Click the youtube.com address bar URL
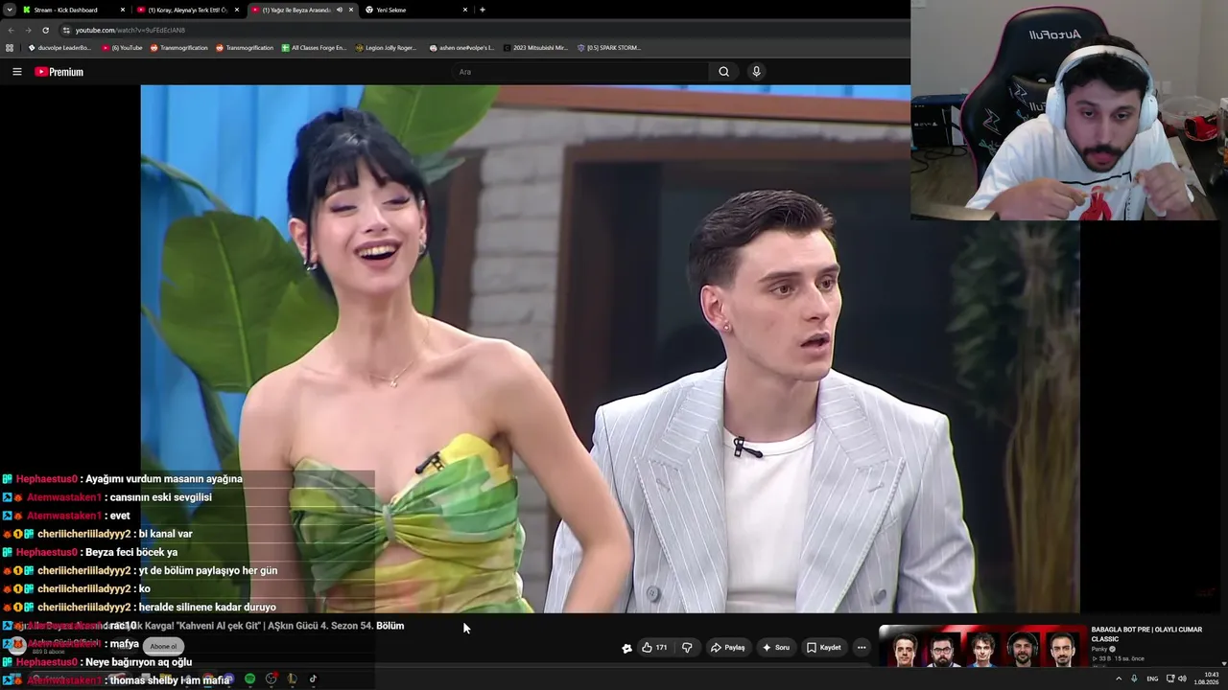1228x690 pixels. (130, 30)
